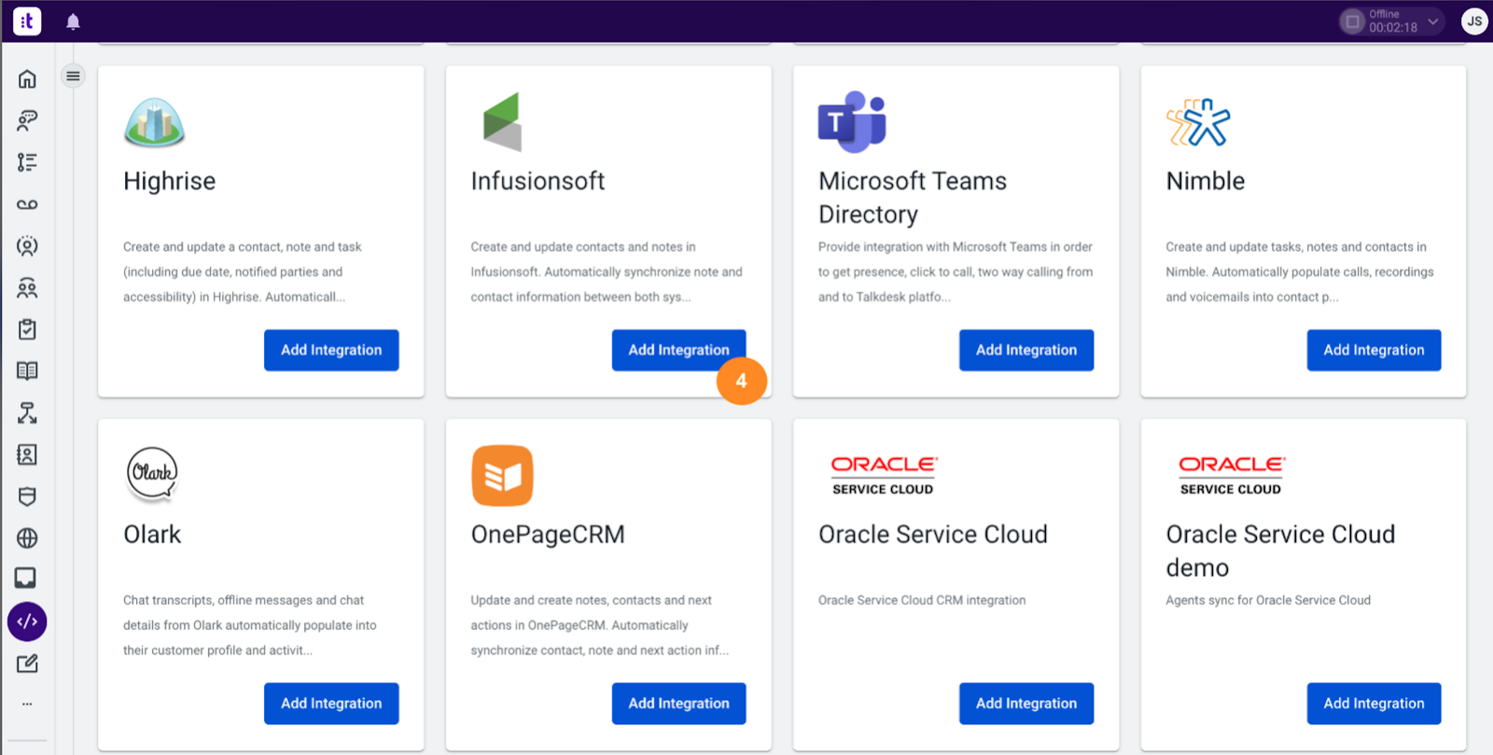Screen dimensions: 1493x755
Task: Toggle the hamburger menu panel button
Action: [73, 76]
